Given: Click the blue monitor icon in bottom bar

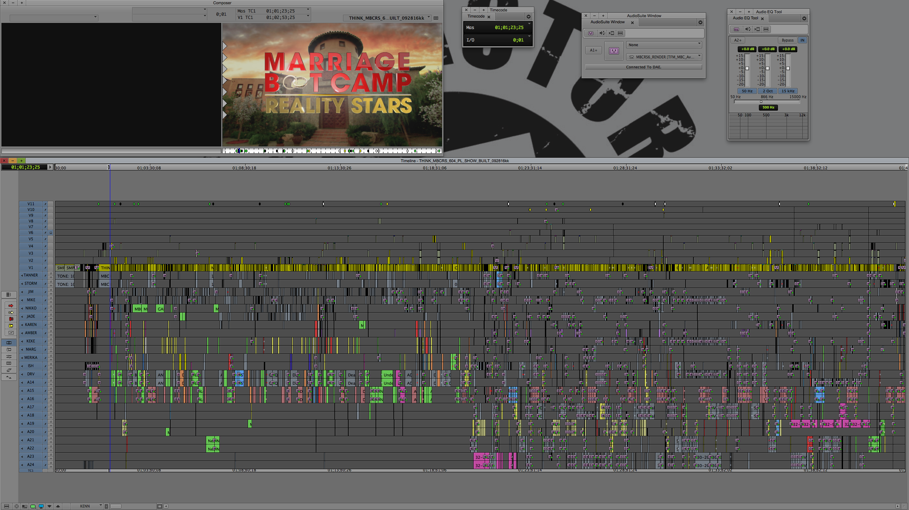Looking at the screenshot, I should pos(41,506).
